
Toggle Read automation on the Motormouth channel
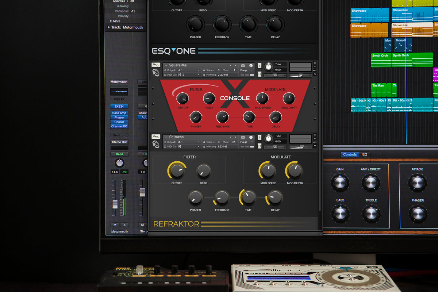(x=119, y=154)
